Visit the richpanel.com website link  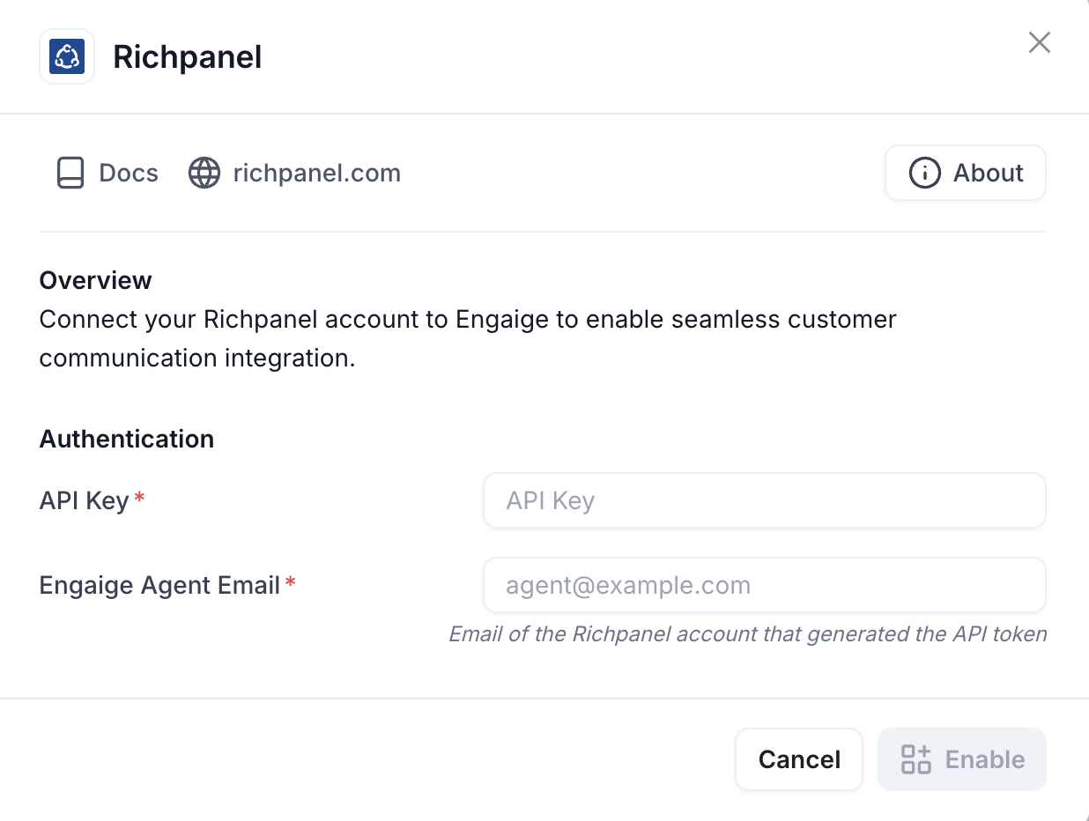[316, 173]
